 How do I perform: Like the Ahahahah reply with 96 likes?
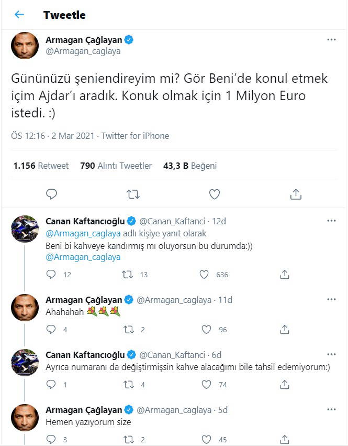pos(206,330)
